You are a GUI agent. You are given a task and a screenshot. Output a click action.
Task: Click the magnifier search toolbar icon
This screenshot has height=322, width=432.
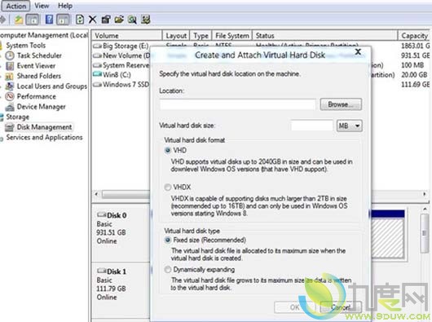pos(132,20)
